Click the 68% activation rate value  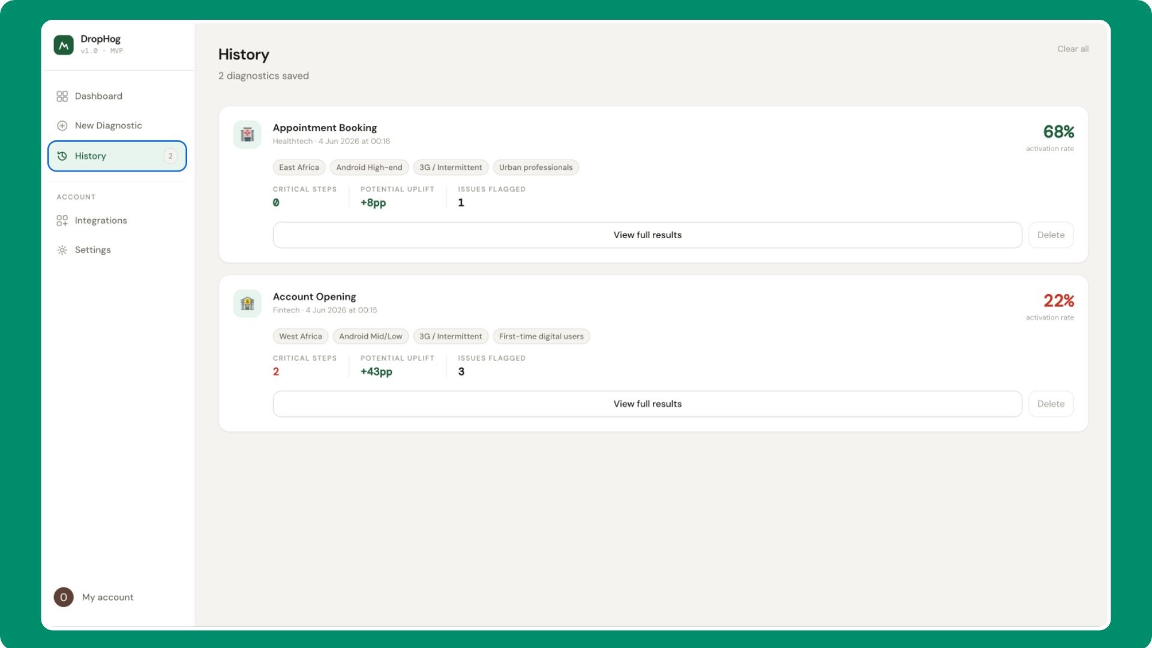point(1058,132)
